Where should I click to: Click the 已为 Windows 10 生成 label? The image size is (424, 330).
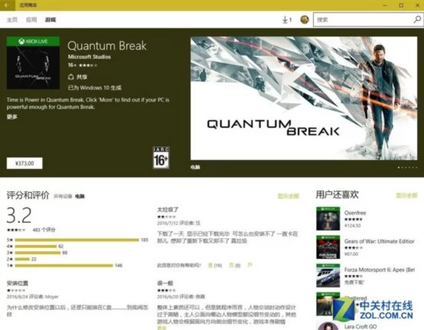pos(95,88)
